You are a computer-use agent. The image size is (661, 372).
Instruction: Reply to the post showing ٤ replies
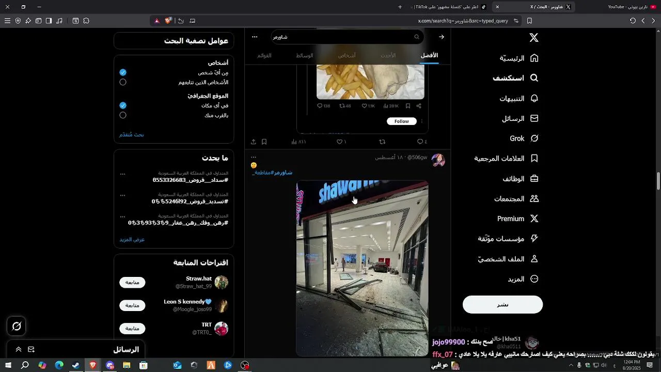click(422, 142)
